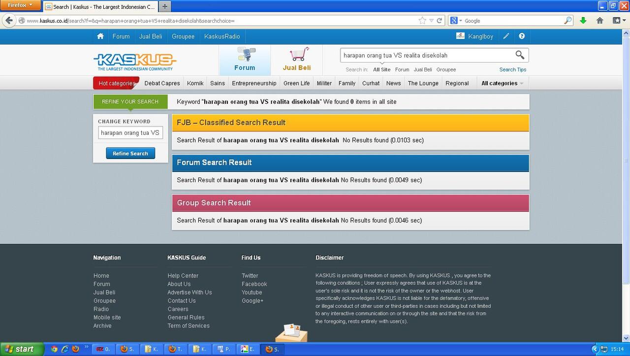
Task: Open the Green Life category
Action: 297,83
